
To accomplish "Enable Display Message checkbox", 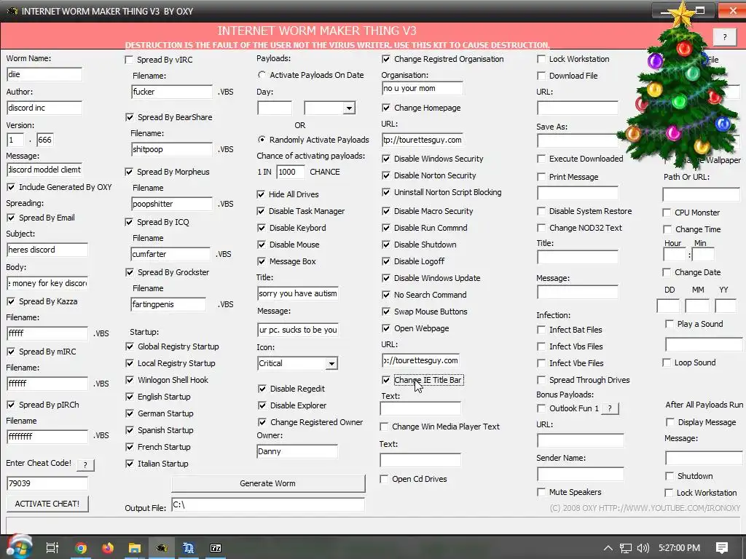I will tap(670, 422).
